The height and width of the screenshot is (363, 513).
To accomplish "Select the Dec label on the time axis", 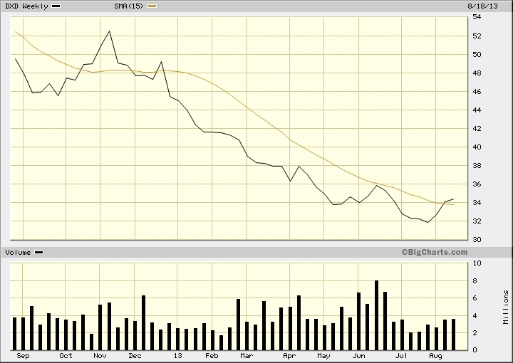I will (x=135, y=356).
